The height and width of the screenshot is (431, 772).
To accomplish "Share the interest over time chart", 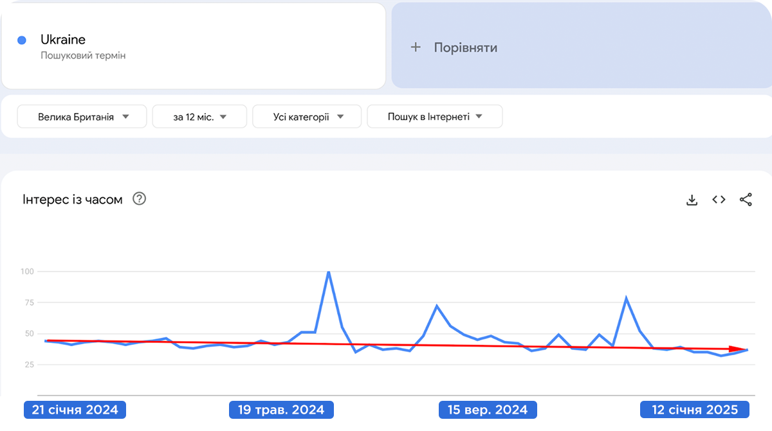I will point(746,200).
